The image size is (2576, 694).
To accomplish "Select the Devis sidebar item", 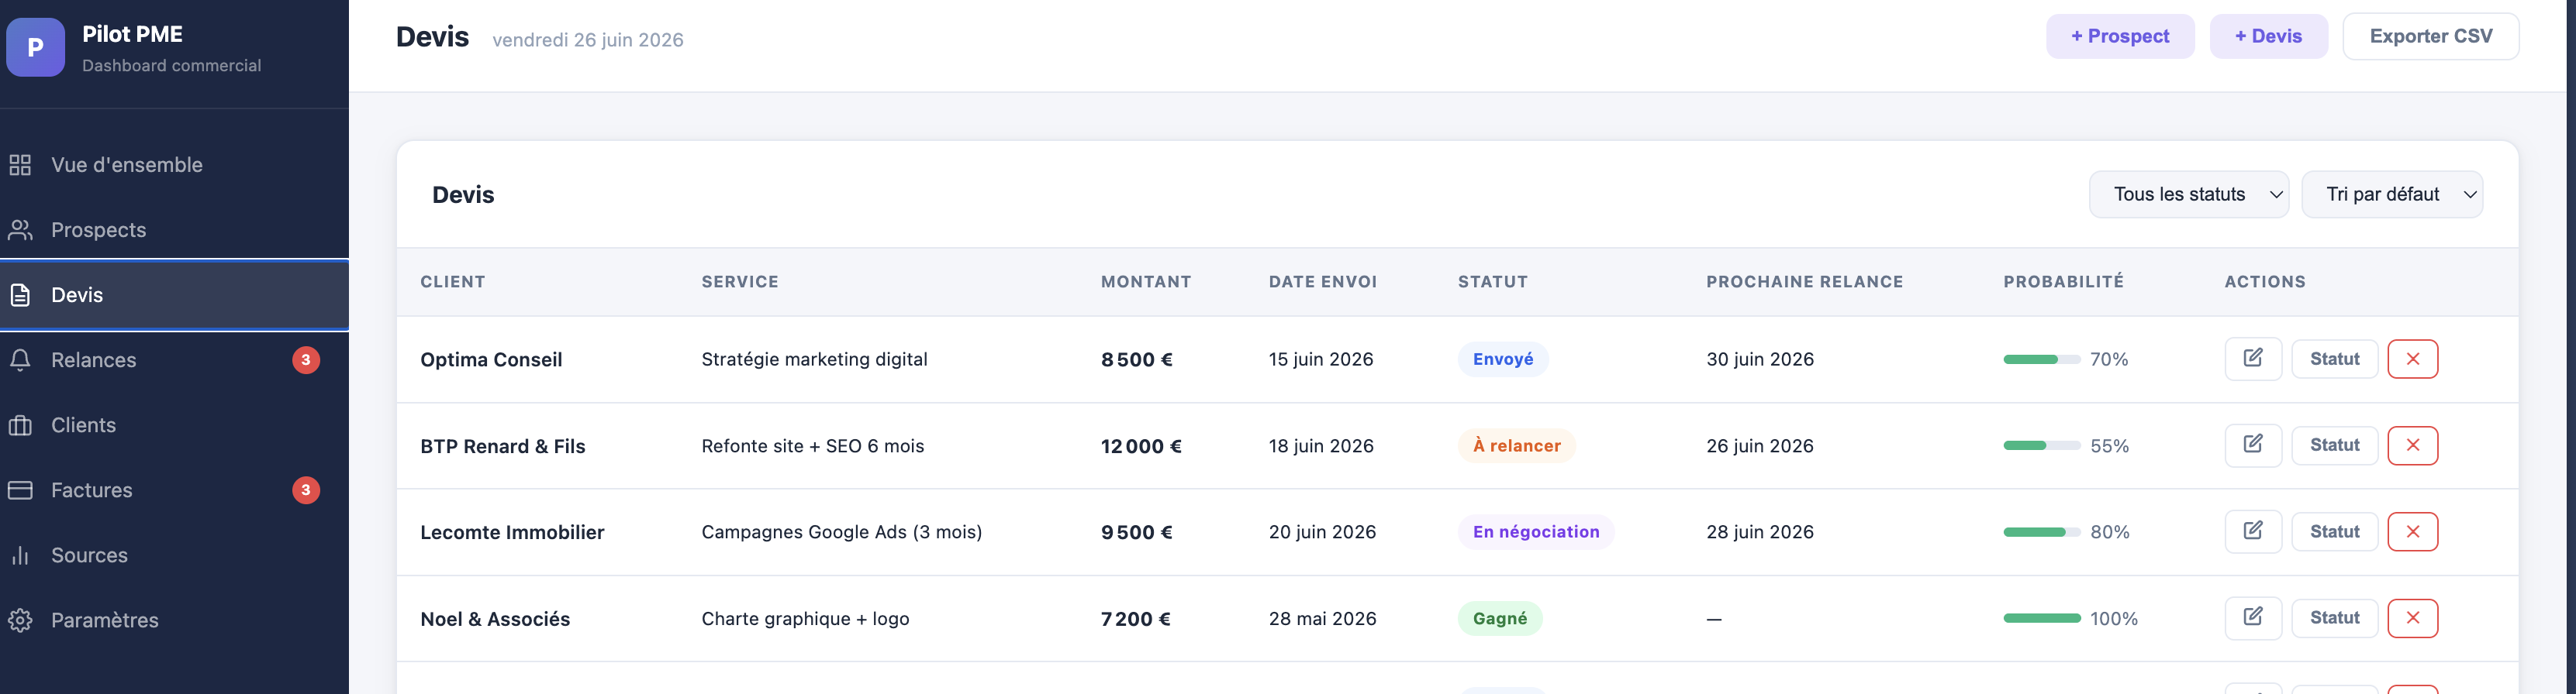I will point(174,294).
